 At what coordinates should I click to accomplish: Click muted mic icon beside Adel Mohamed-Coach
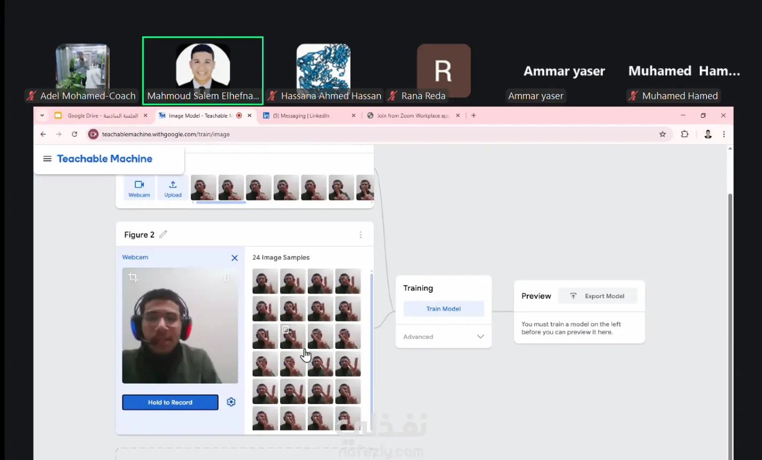click(32, 96)
